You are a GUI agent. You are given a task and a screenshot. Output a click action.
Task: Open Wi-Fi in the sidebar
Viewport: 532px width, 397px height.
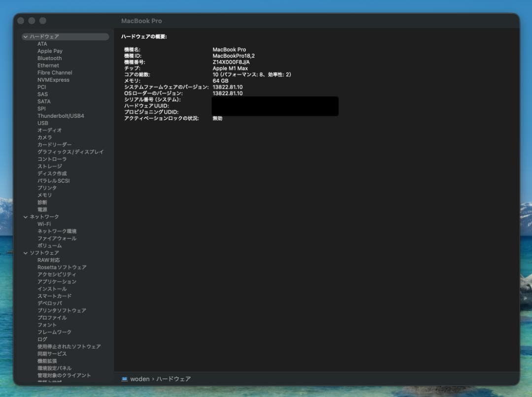[44, 224]
